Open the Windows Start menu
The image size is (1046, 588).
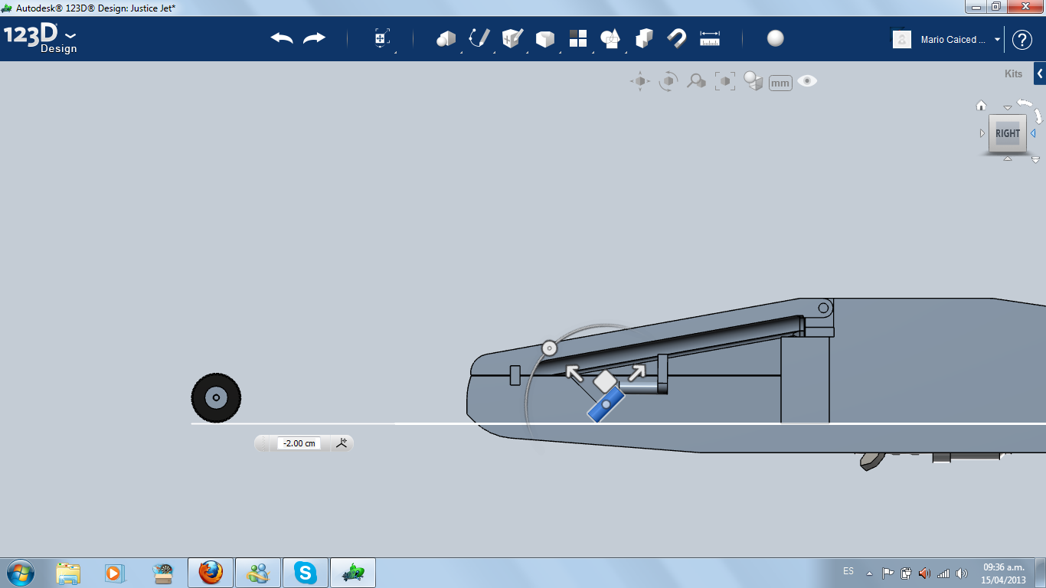20,573
